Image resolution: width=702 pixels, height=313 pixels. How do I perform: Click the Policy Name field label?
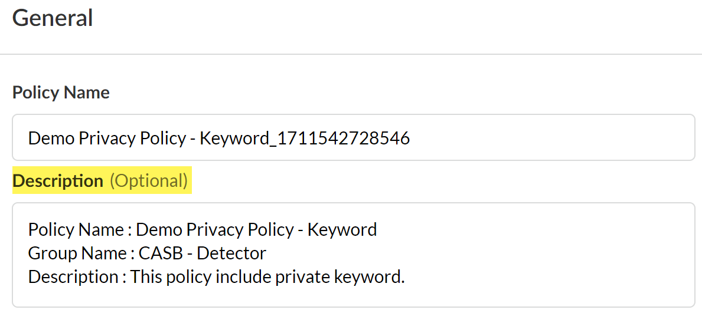[61, 93]
